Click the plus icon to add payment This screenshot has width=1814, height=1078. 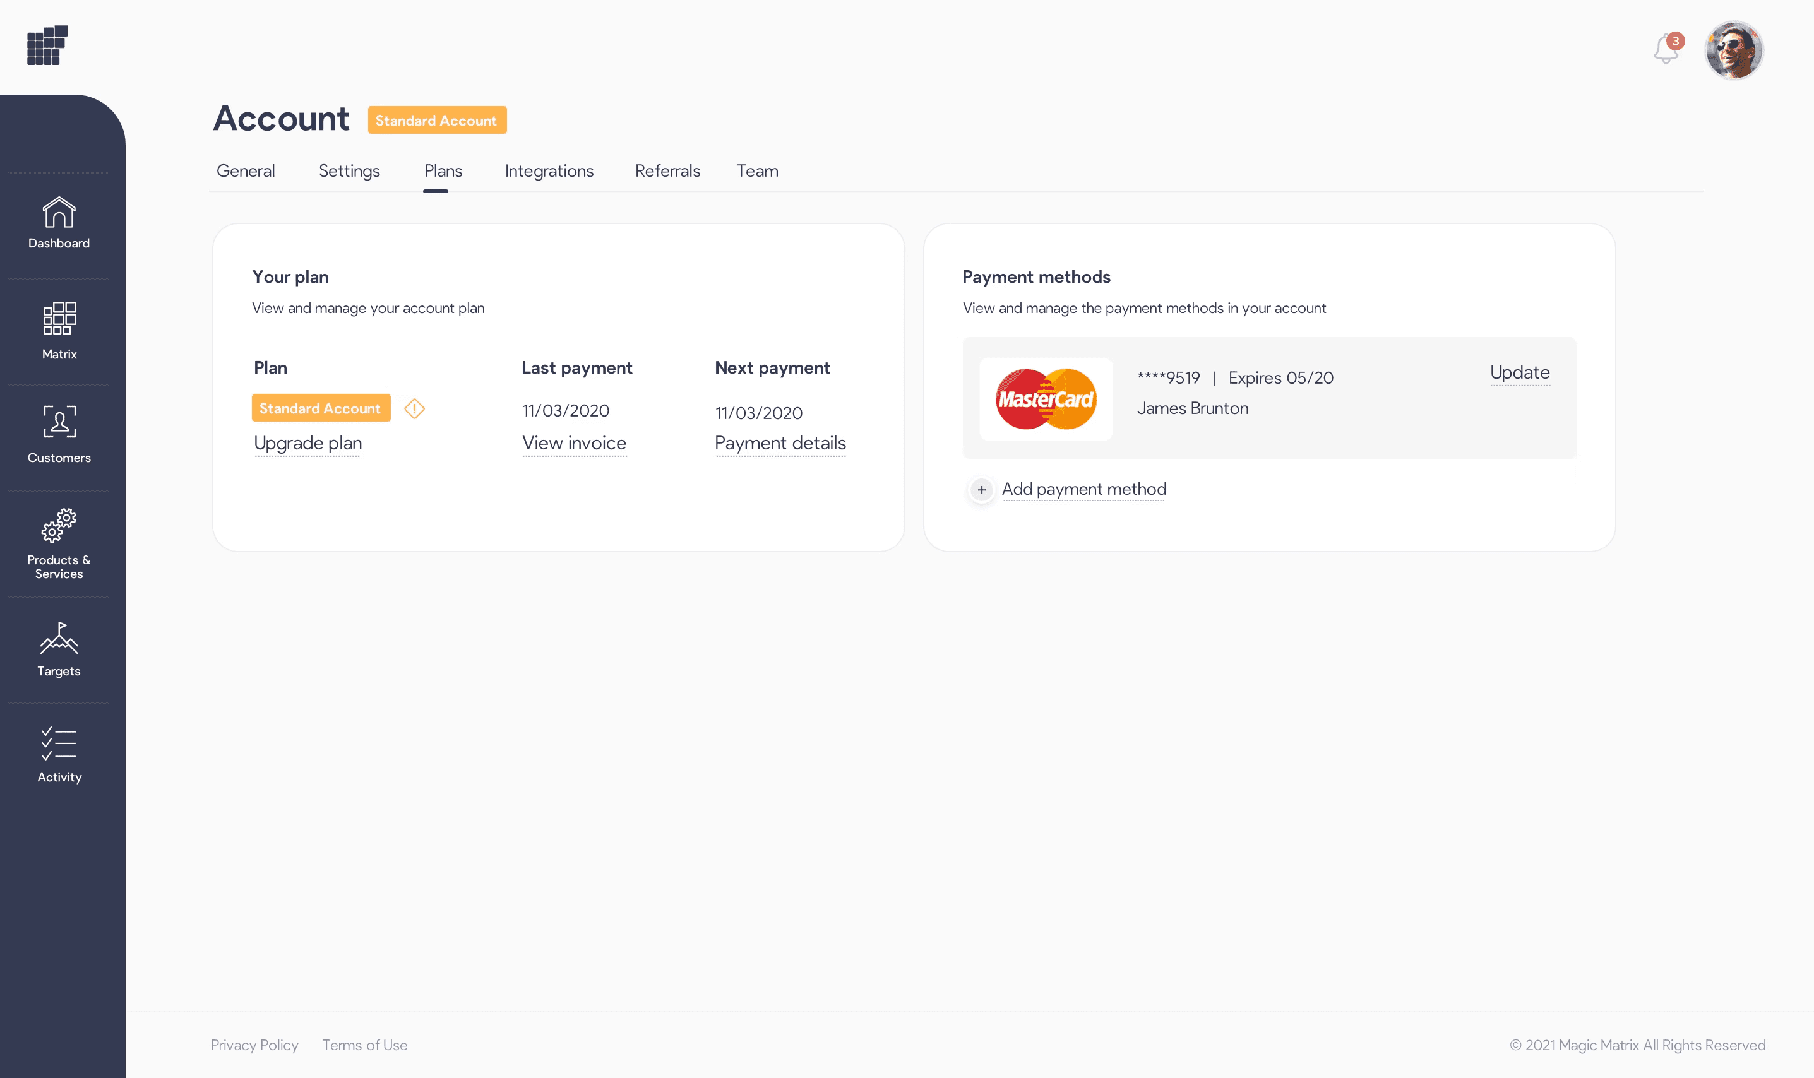pyautogui.click(x=981, y=490)
